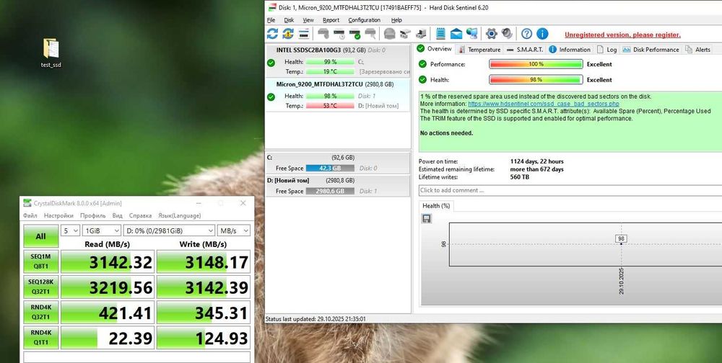The height and width of the screenshot is (363, 722).
Task: Click the 'Click to add comment' field
Action: (x=570, y=190)
